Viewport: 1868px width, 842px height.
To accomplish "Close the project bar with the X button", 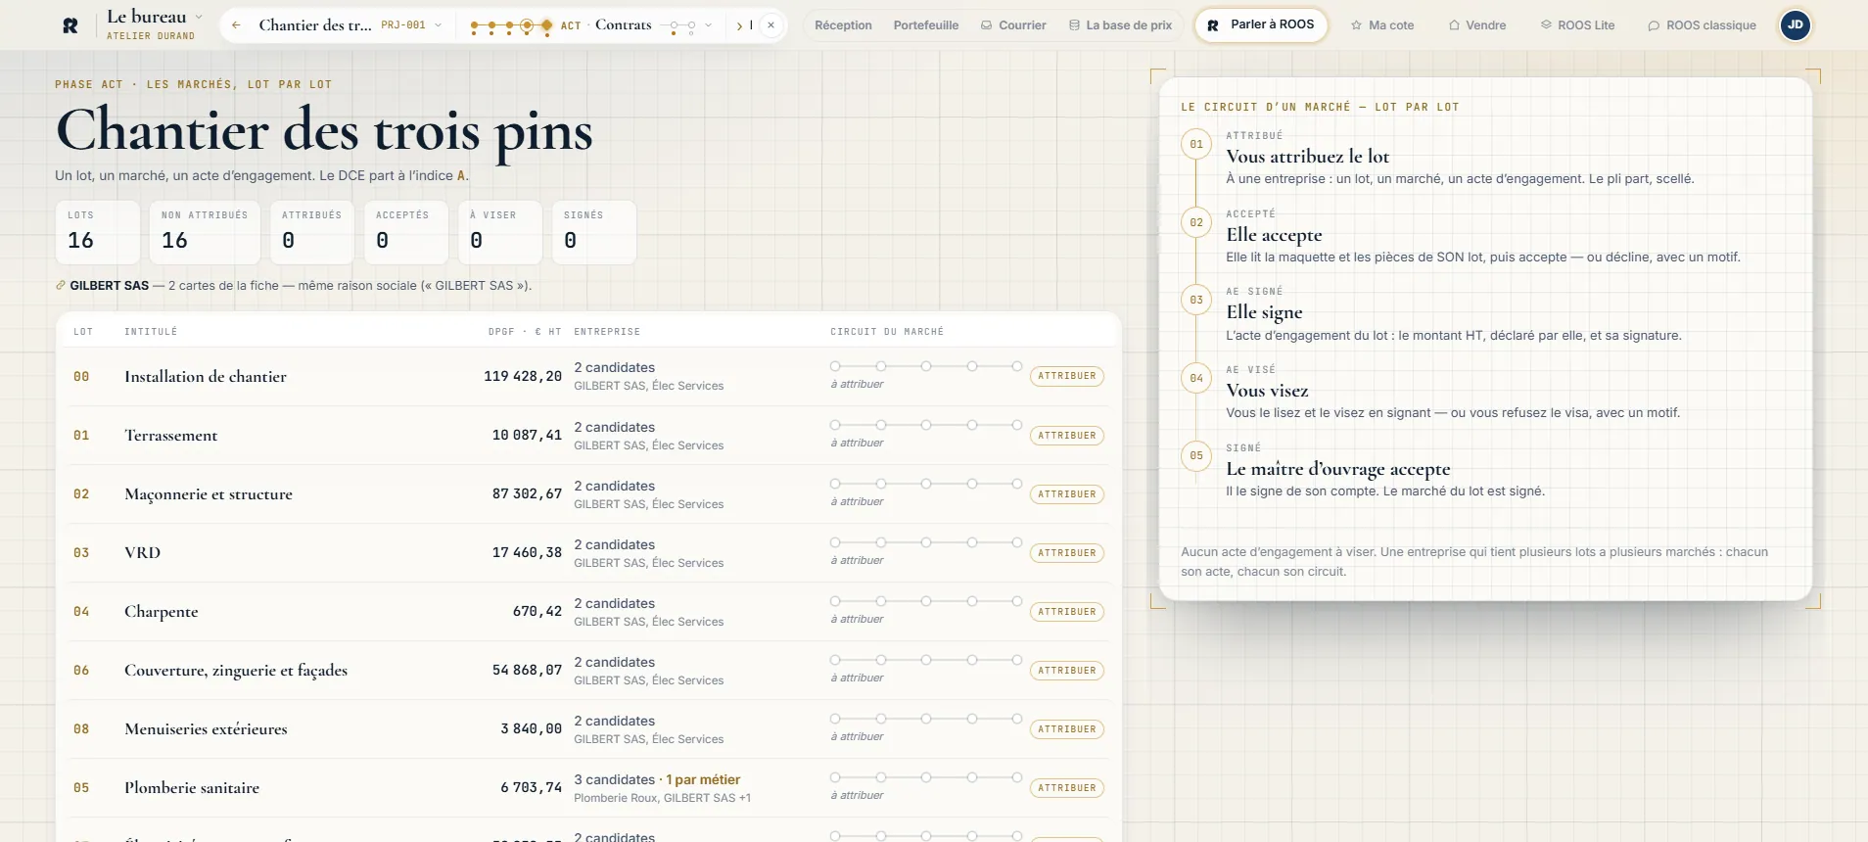I will [771, 25].
